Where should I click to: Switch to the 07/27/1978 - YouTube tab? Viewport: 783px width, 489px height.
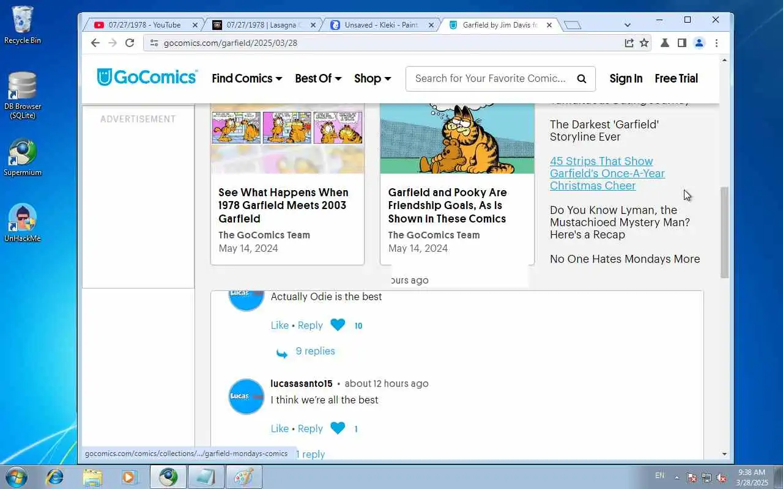pyautogui.click(x=144, y=25)
